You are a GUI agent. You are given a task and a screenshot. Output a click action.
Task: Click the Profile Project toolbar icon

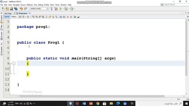(x=72, y=9)
